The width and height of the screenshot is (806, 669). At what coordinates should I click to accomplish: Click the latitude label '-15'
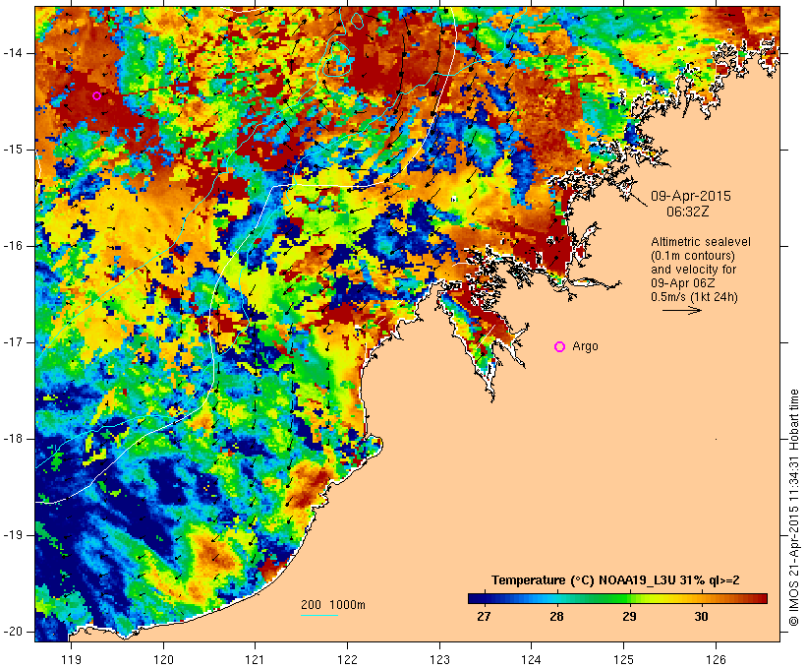click(x=13, y=150)
